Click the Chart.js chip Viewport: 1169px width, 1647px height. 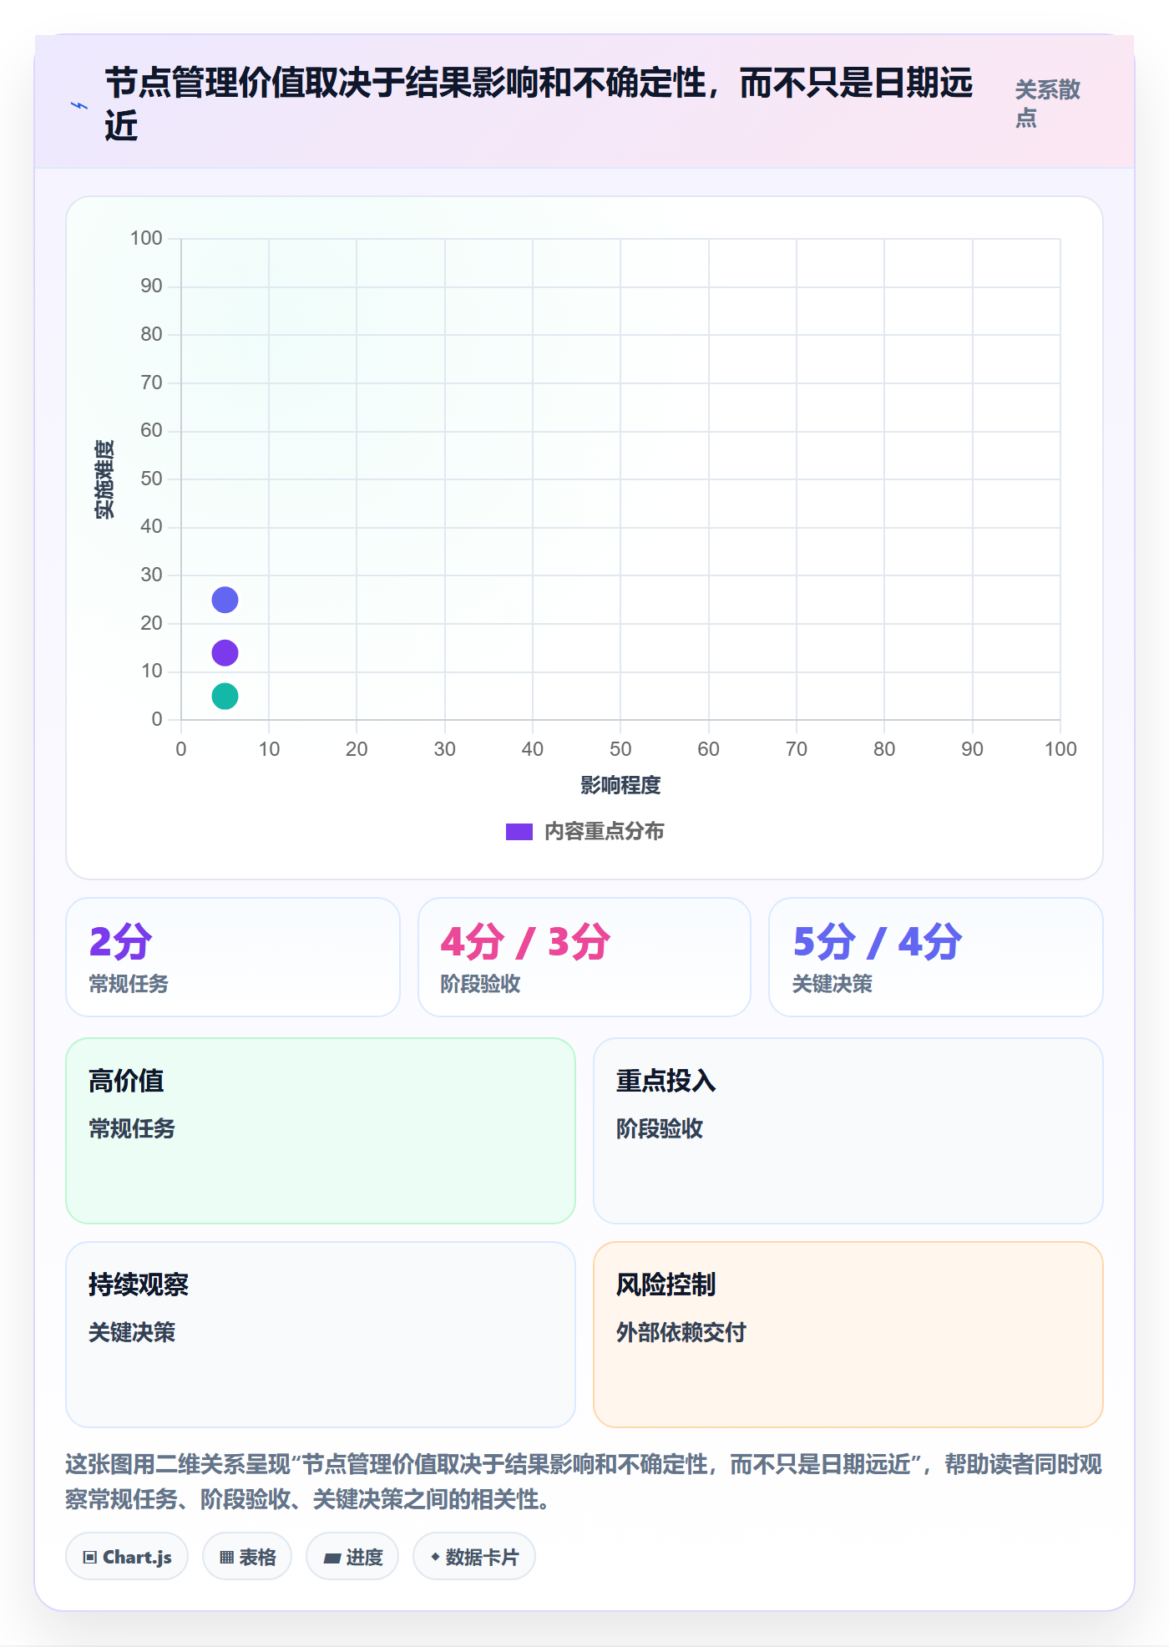coord(127,1557)
